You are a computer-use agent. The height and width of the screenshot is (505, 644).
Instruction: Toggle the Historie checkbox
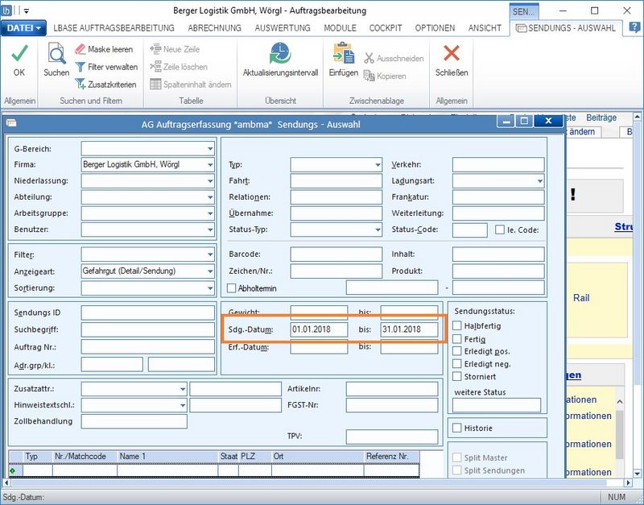tap(456, 428)
